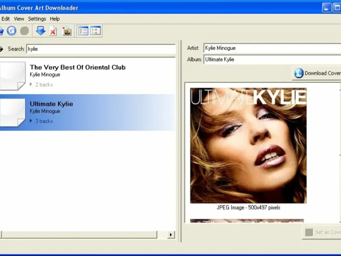Screen dimensions: 341x256
Task: Click blank cover thumbnail of Ultimate Kylie
Action: [13, 112]
